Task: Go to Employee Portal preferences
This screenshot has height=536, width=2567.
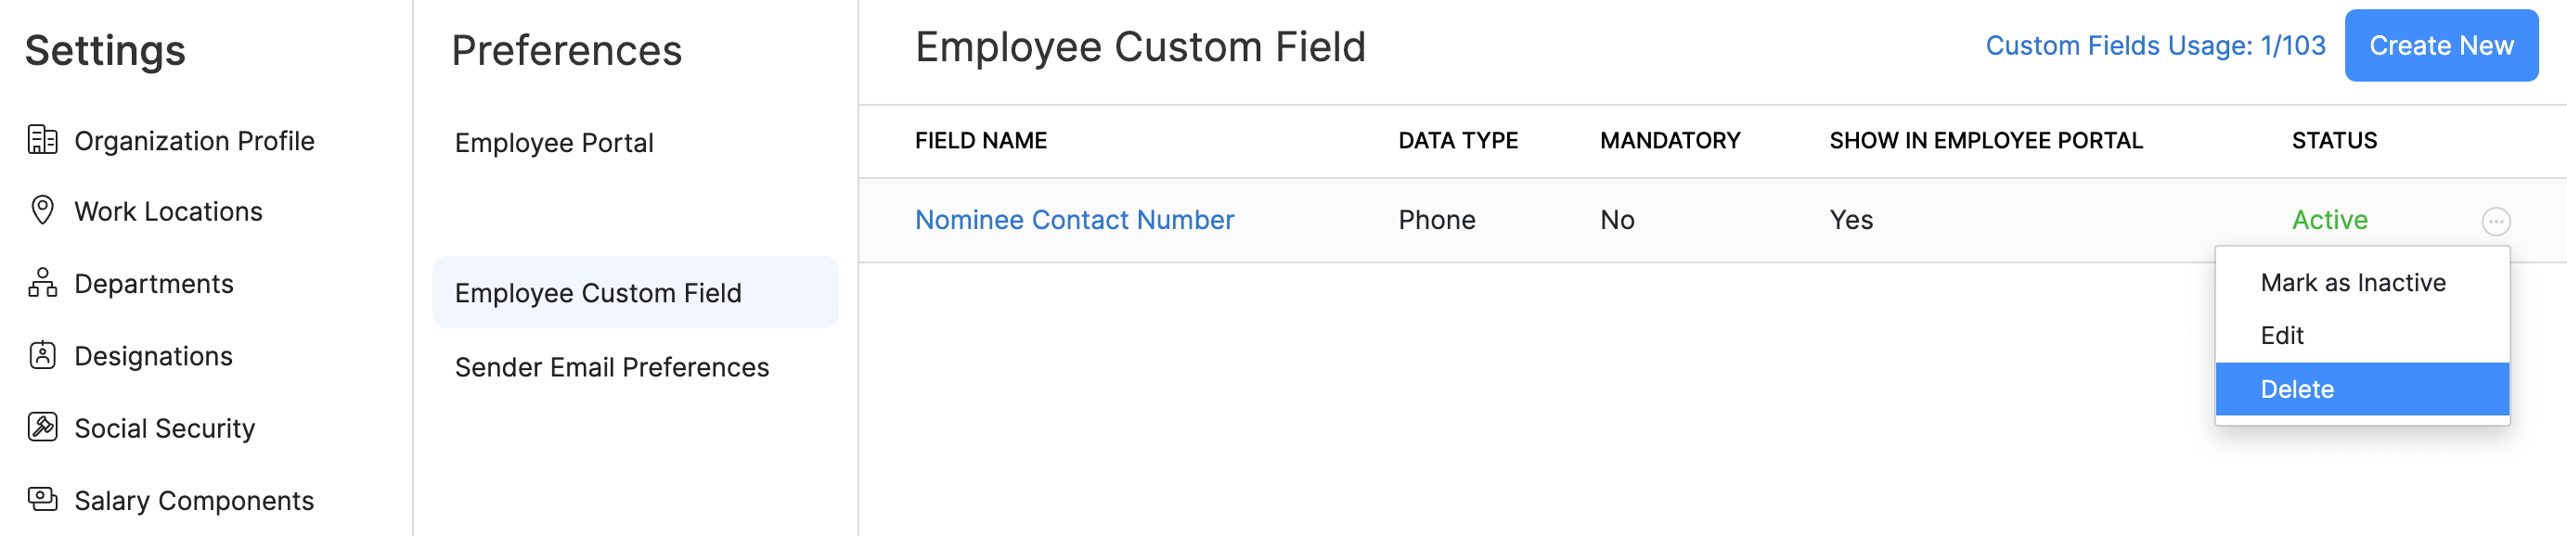Action: click(553, 144)
